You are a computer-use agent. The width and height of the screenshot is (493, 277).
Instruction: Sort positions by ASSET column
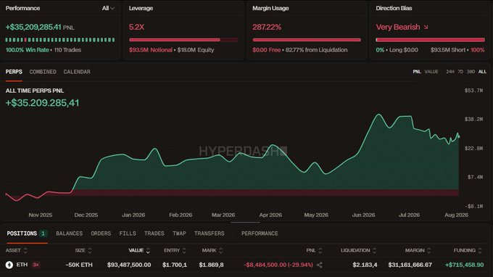point(17,250)
